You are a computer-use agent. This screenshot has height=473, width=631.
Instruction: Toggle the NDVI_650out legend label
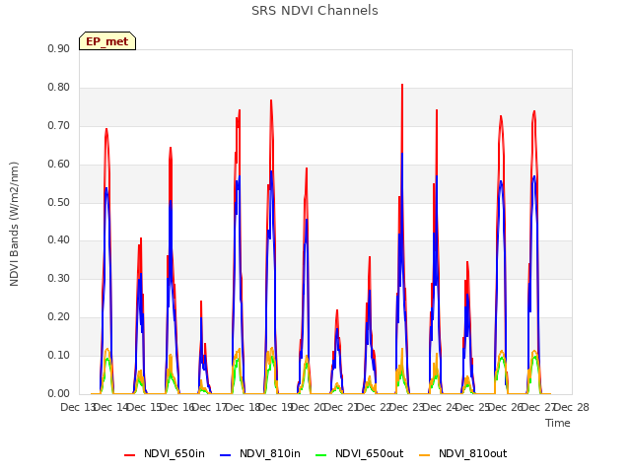[370, 453]
